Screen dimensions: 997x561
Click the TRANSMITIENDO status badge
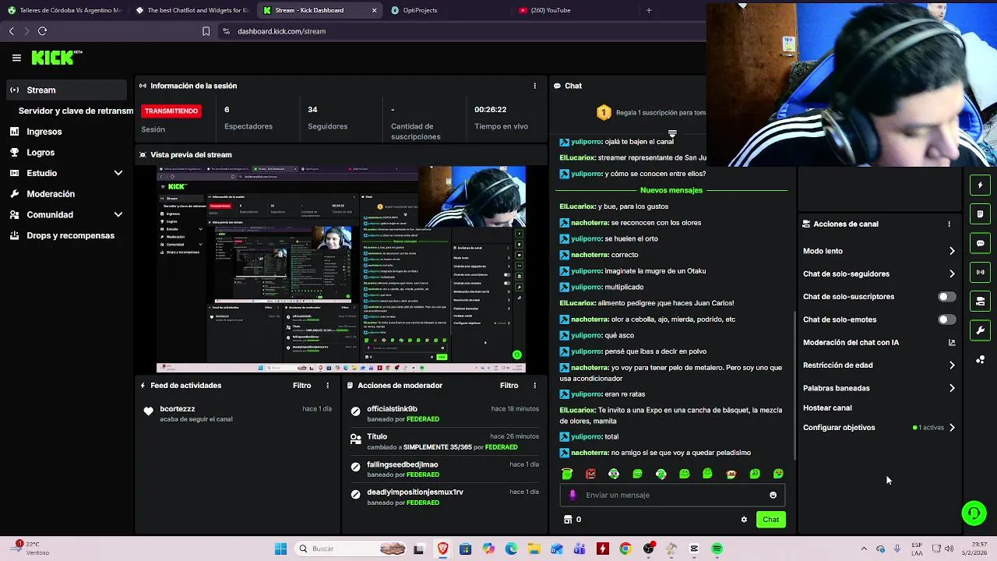click(171, 111)
